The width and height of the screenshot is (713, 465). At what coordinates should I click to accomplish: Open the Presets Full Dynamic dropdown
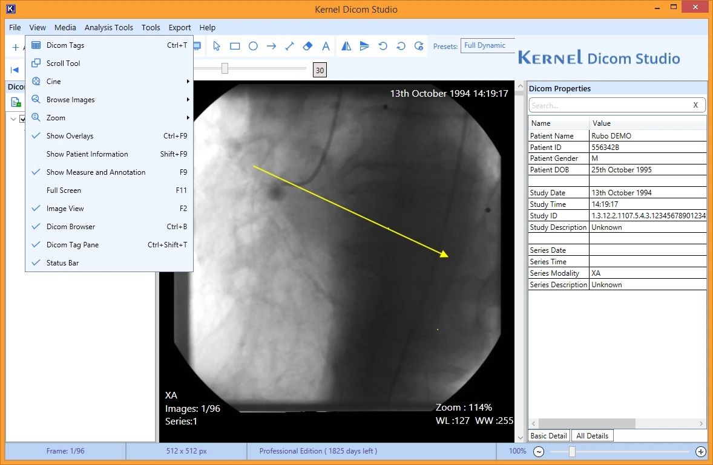pos(487,45)
